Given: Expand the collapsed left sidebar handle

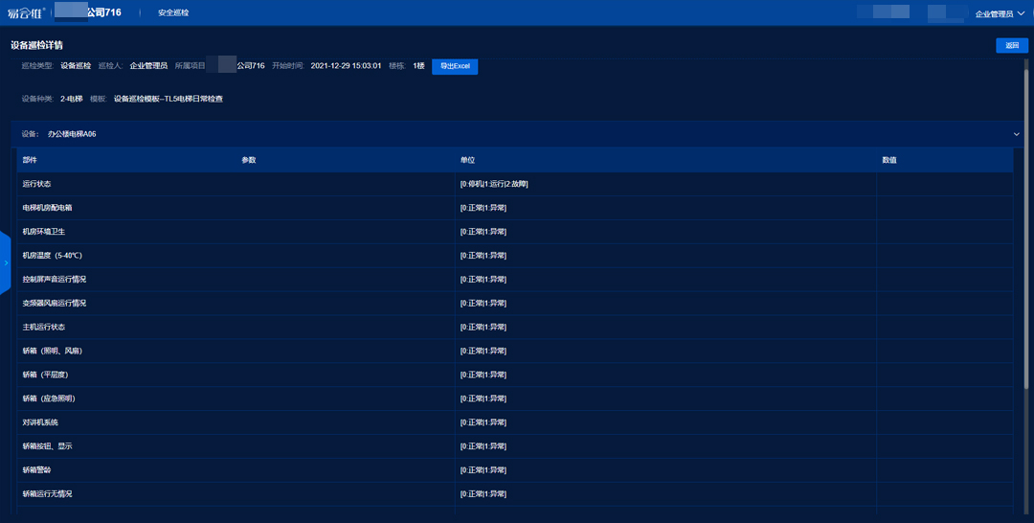Looking at the screenshot, I should click(x=5, y=262).
